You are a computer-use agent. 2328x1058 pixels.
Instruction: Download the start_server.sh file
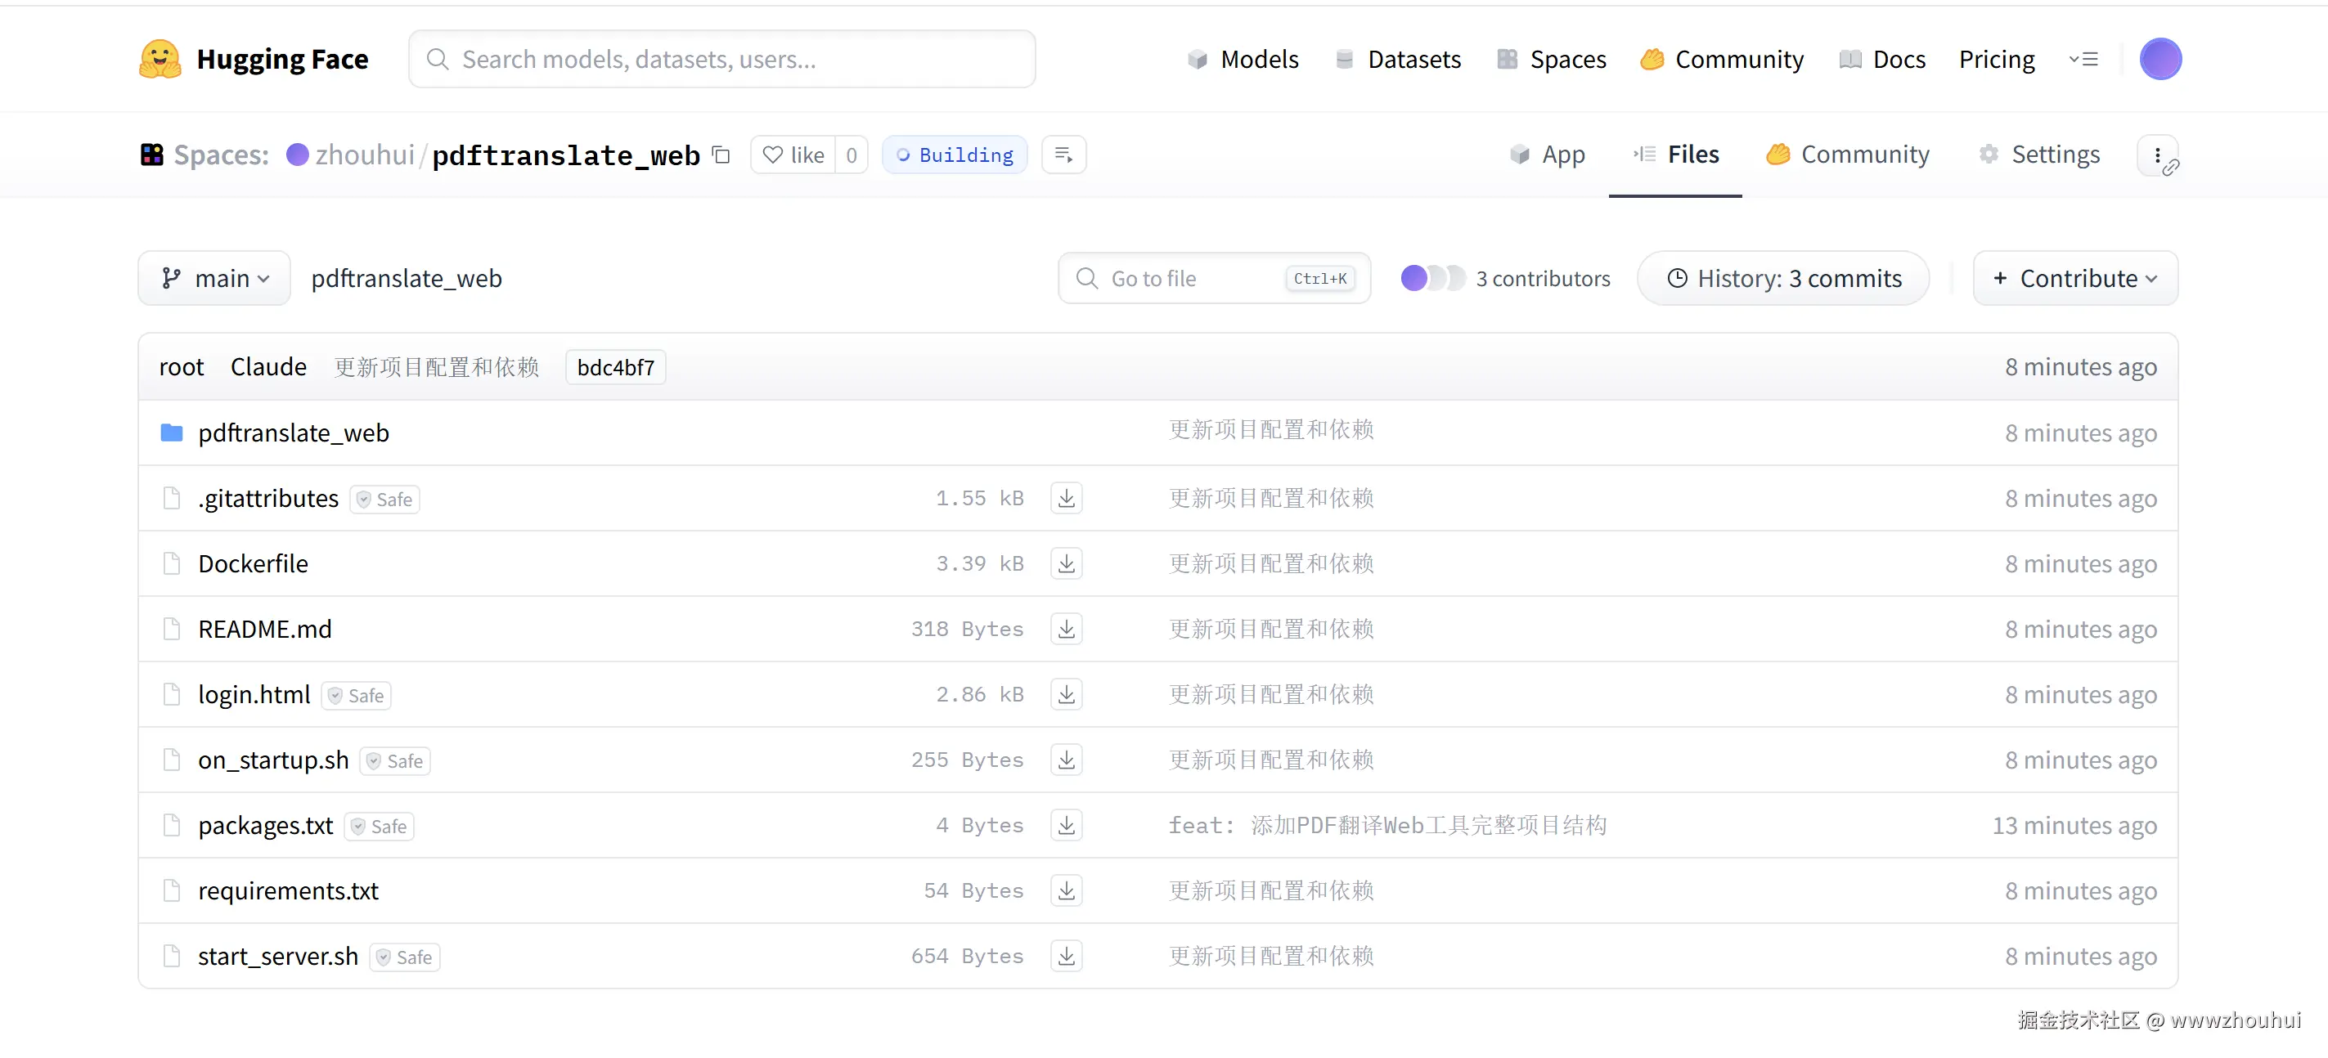(1067, 956)
